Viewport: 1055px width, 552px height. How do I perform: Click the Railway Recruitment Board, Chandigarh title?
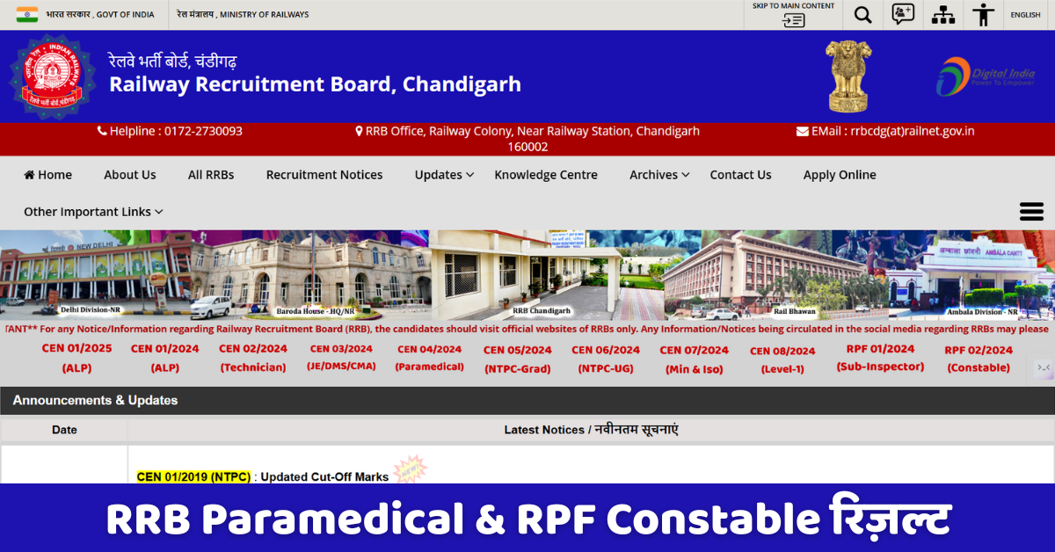(315, 84)
